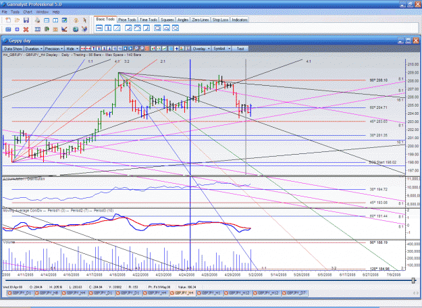Click the 120° 184.98 level label

click(x=379, y=269)
